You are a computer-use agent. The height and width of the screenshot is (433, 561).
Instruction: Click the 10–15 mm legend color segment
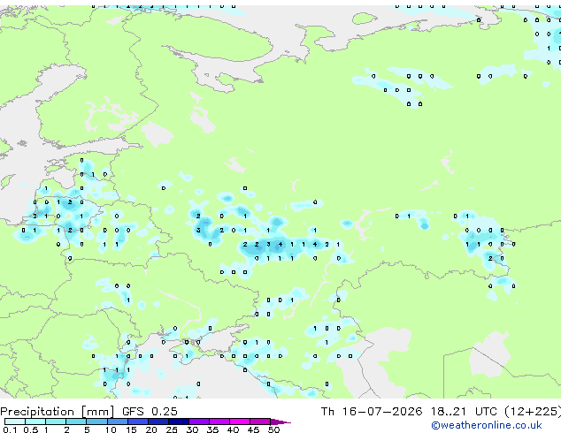(x=118, y=422)
